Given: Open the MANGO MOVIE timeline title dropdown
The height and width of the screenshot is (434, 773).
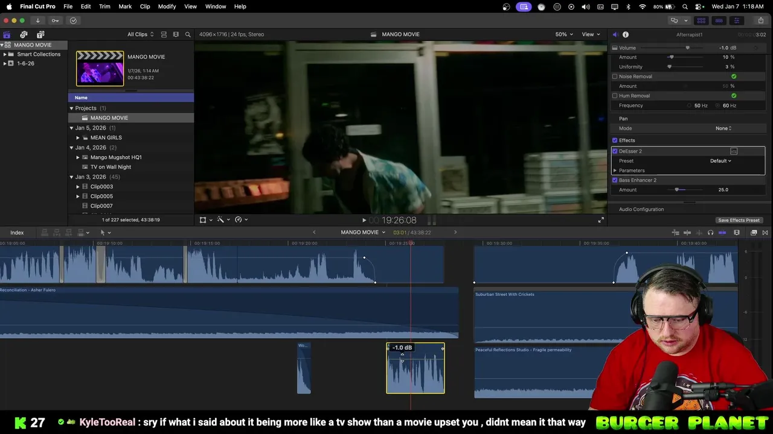Looking at the screenshot, I should (x=363, y=232).
